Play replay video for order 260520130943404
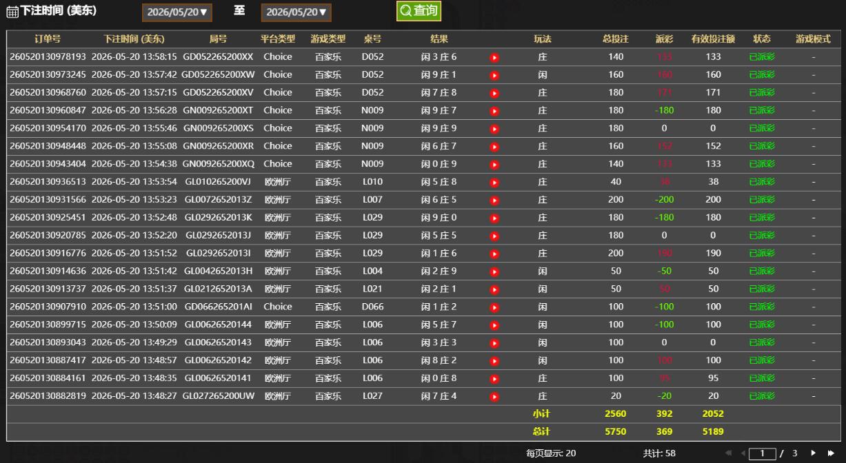 [494, 165]
